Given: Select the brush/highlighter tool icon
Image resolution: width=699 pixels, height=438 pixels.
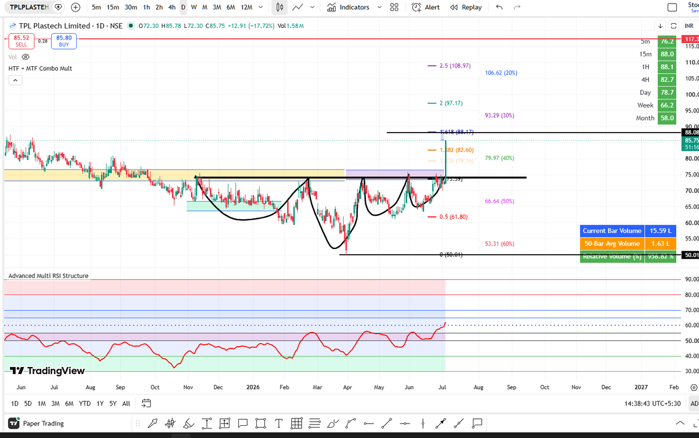Looking at the screenshot, I should tap(189, 423).
